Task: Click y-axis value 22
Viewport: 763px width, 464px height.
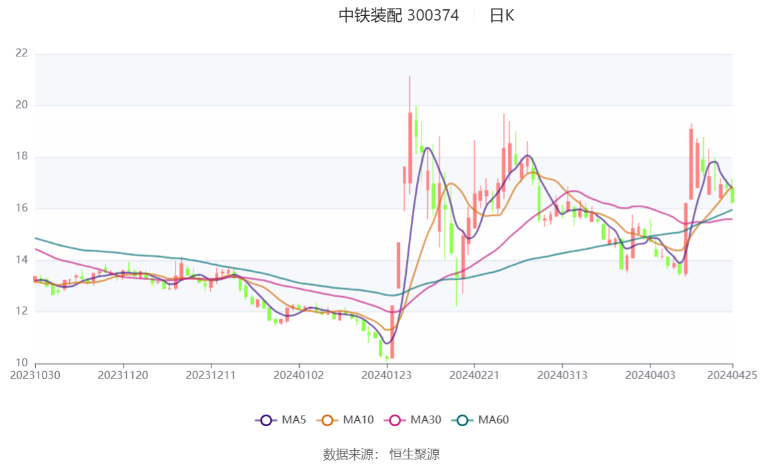Action: click(x=21, y=53)
